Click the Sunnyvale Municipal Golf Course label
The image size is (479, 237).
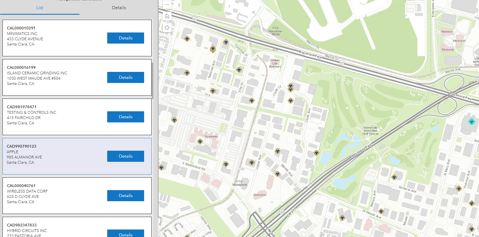tap(371, 131)
